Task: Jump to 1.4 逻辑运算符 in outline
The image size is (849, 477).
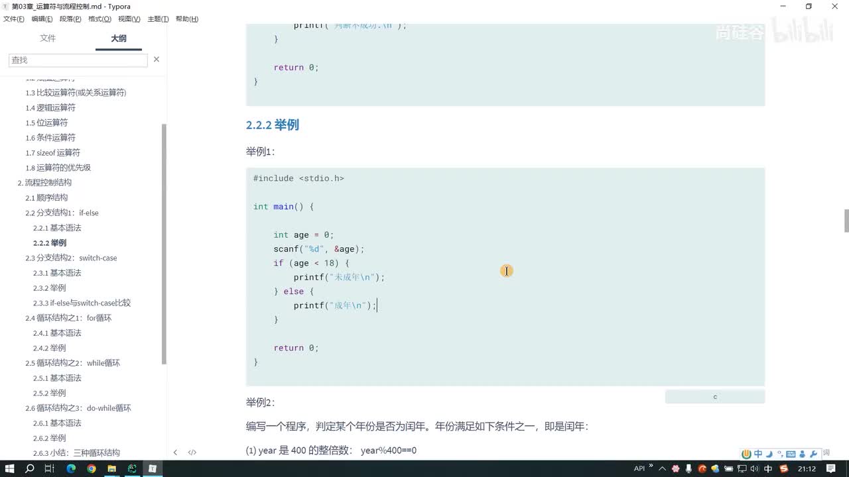Action: tap(50, 107)
